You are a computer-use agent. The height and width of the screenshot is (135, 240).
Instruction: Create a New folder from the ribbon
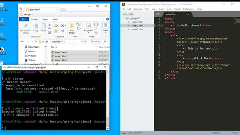72,28
